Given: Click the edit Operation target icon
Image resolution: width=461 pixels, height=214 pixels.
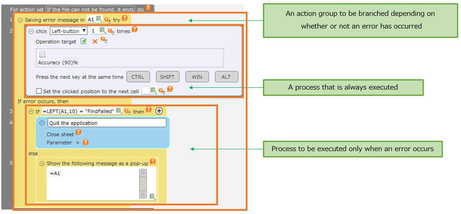Looking at the screenshot, I should point(83,42).
